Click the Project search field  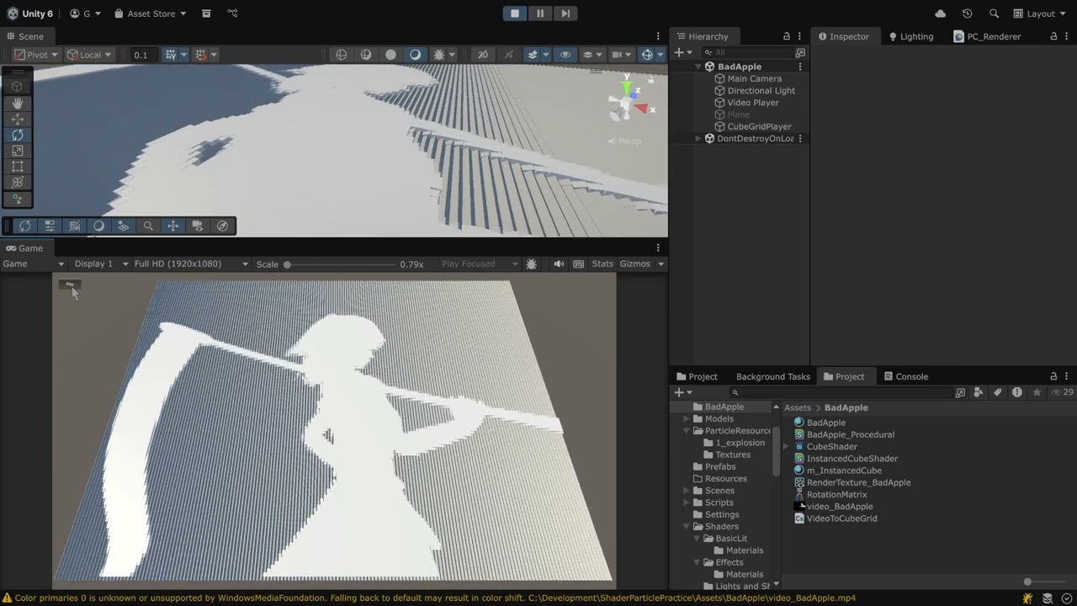(x=841, y=392)
